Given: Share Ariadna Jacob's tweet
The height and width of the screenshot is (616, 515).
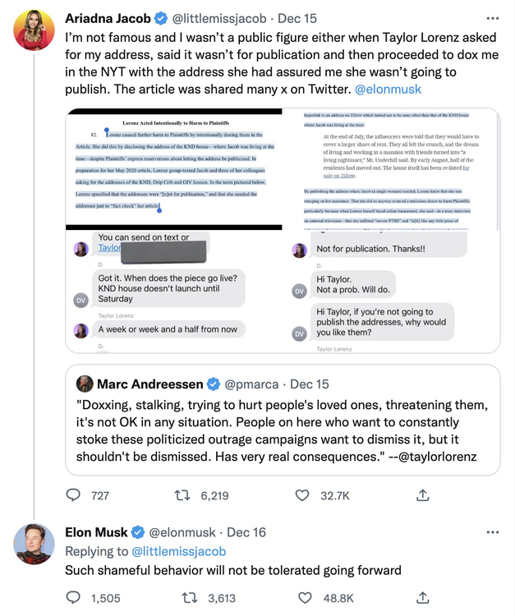Looking at the screenshot, I should coord(422,495).
